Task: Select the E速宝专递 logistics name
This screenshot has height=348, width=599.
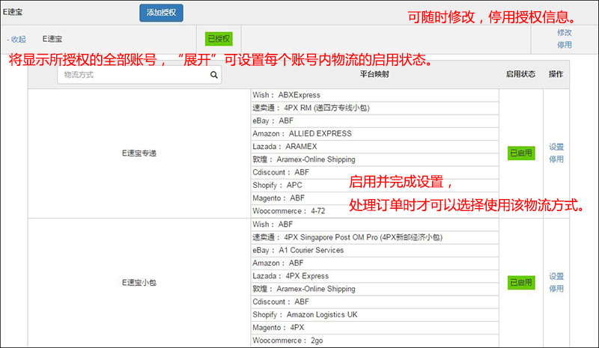Action: 139,153
